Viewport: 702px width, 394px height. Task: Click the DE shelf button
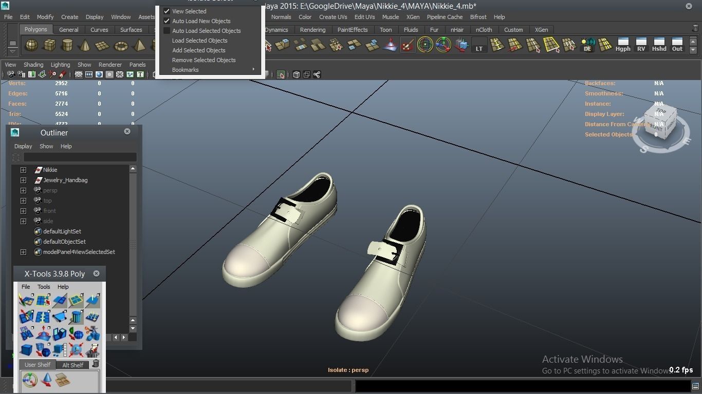point(587,46)
